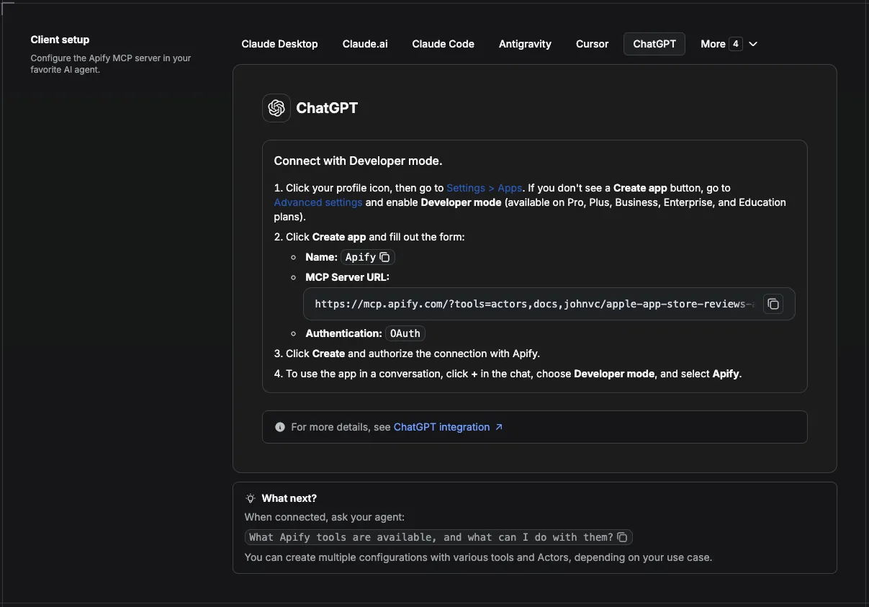
Task: Select the Antigravity tab
Action: [x=525, y=44]
